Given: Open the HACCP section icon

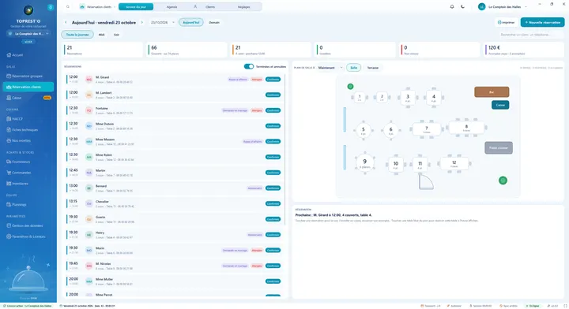Looking at the screenshot, I should point(9,119).
